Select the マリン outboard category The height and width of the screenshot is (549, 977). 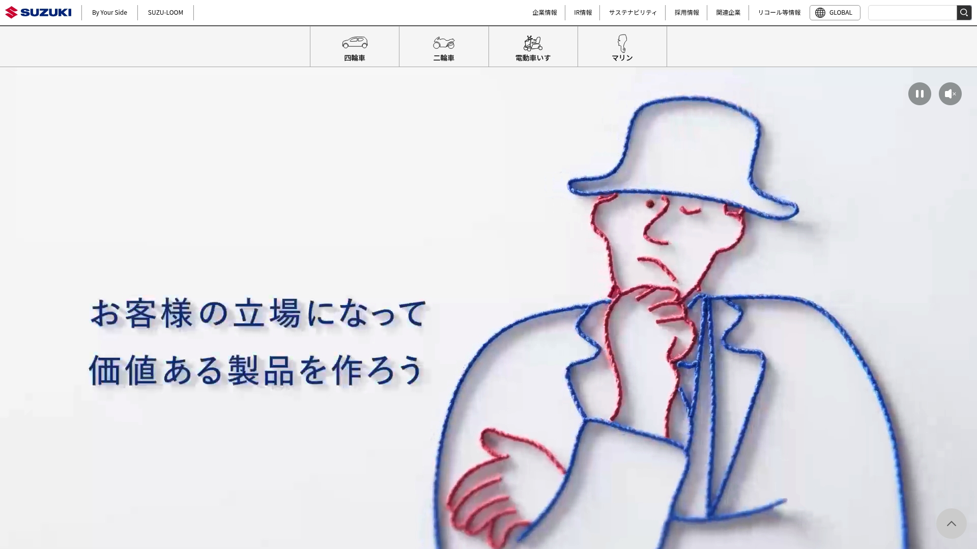[622, 46]
